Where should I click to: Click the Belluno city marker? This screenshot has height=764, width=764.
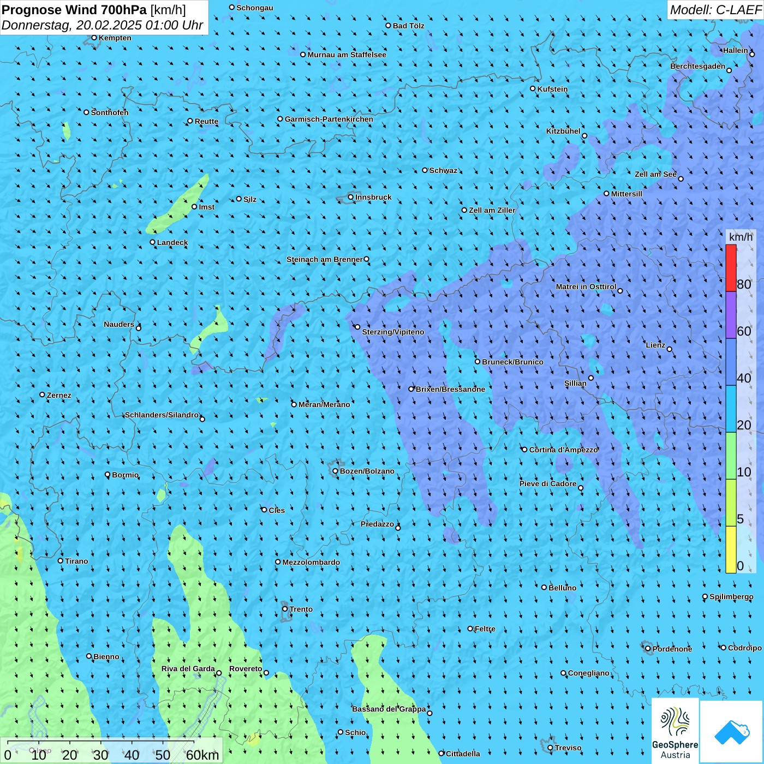(544, 588)
